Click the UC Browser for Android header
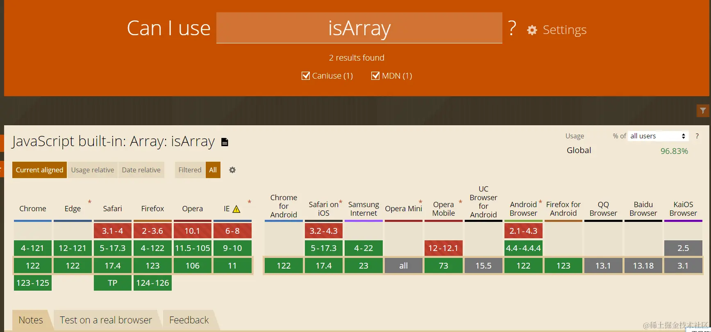 pyautogui.click(x=484, y=202)
